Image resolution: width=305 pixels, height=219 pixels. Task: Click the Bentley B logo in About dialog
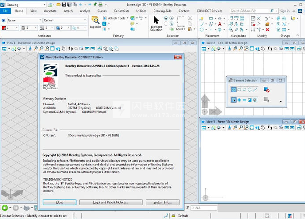click(x=51, y=70)
